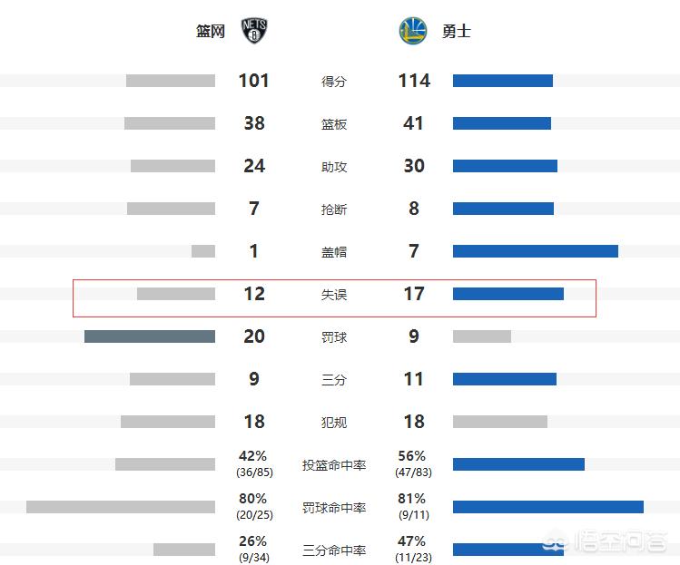Click the Warriors blue 盖帽 bar
This screenshot has height=565, width=680.
pyautogui.click(x=535, y=251)
